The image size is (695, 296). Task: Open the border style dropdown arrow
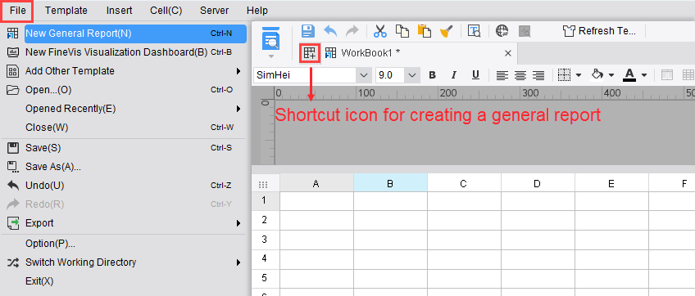[x=579, y=75]
